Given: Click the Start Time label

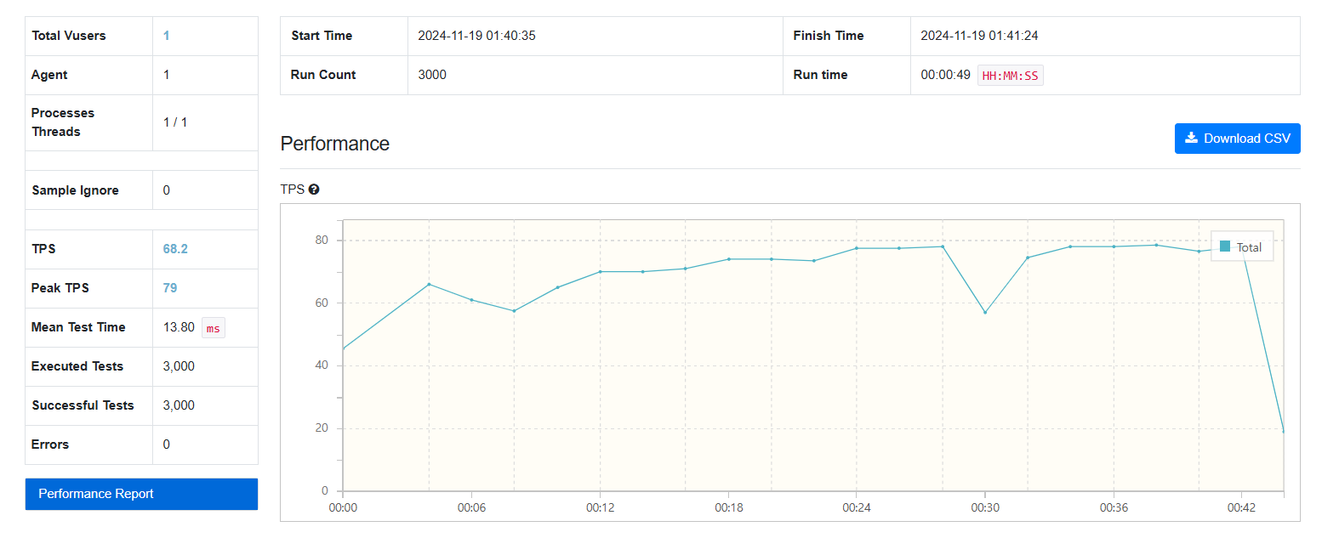Looking at the screenshot, I should pyautogui.click(x=322, y=36).
